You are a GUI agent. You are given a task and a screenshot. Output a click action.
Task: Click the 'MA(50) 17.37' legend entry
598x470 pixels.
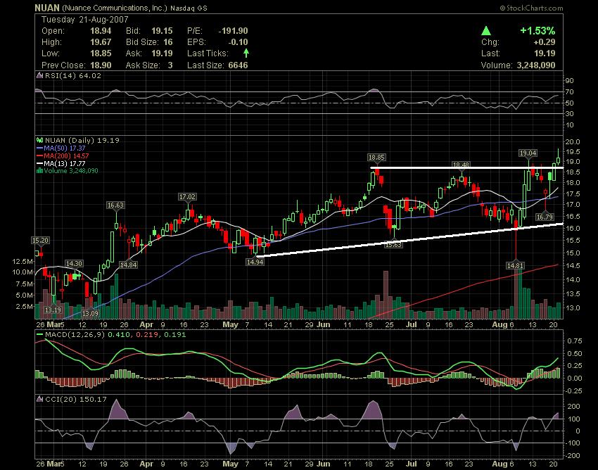pos(65,148)
